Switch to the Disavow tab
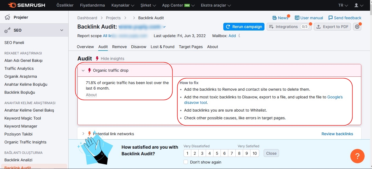The height and width of the screenshot is (169, 372). click(139, 47)
